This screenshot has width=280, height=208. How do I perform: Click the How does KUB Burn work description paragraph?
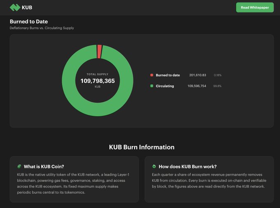209,180
